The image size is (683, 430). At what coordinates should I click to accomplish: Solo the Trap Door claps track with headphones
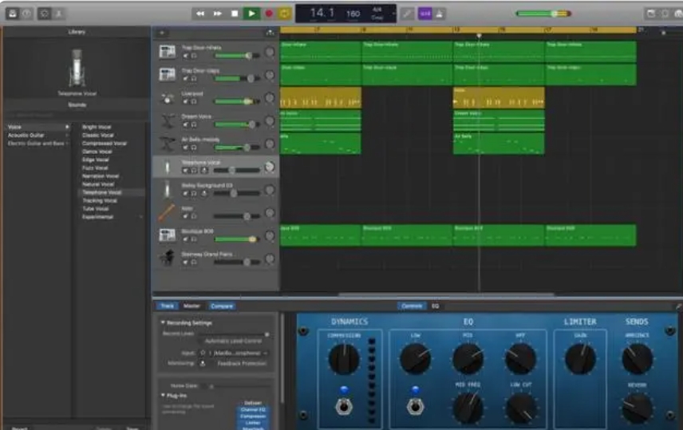point(194,79)
